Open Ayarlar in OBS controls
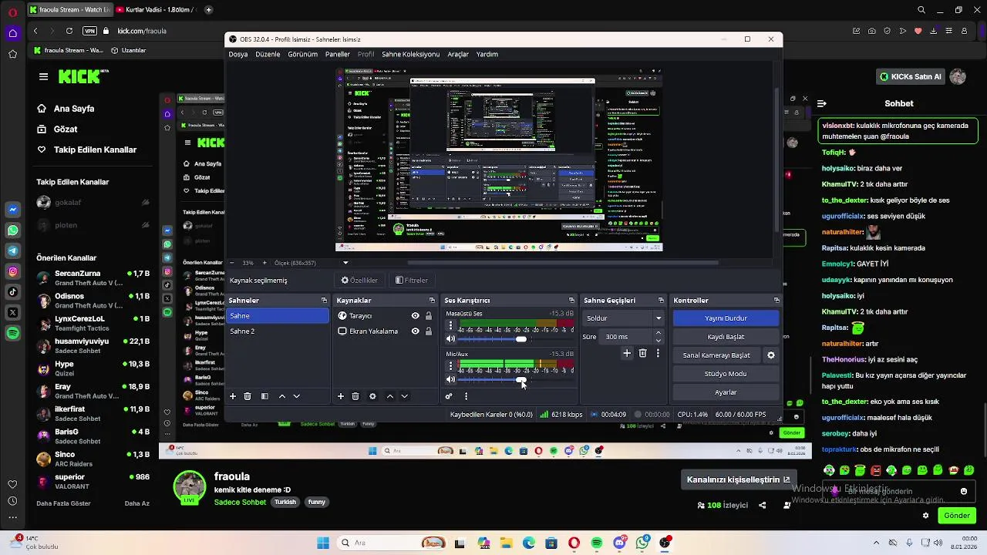Viewport: 987px width, 555px height. click(726, 392)
